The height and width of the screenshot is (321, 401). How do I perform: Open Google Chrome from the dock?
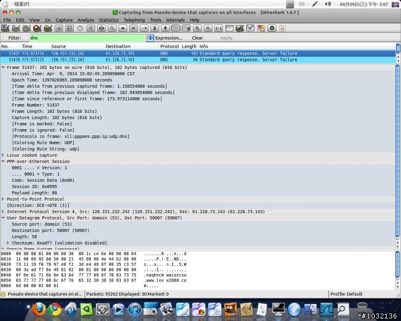[x=55, y=309]
